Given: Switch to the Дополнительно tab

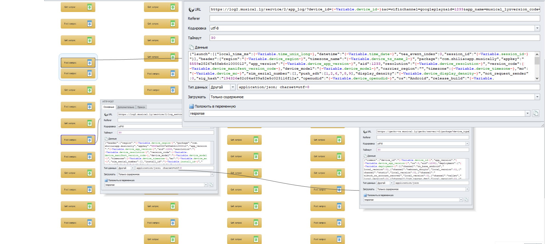Looking at the screenshot, I should (126, 107).
